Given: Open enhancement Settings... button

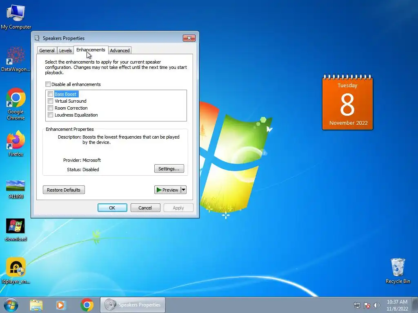Looking at the screenshot, I should tap(169, 169).
